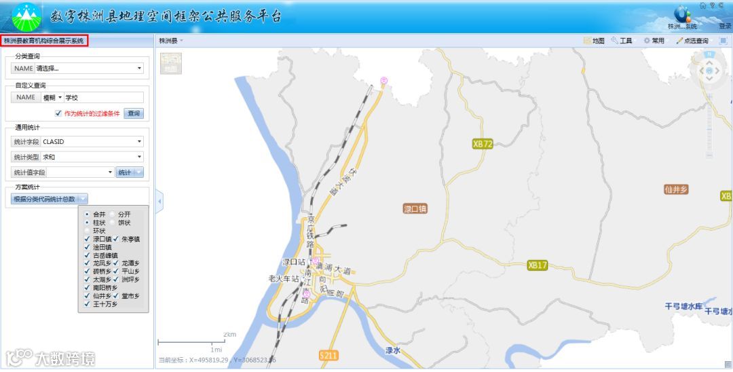The image size is (733, 372).
Task: Toggle the 作为统计的过滤条件 checkbox
Action: click(58, 113)
